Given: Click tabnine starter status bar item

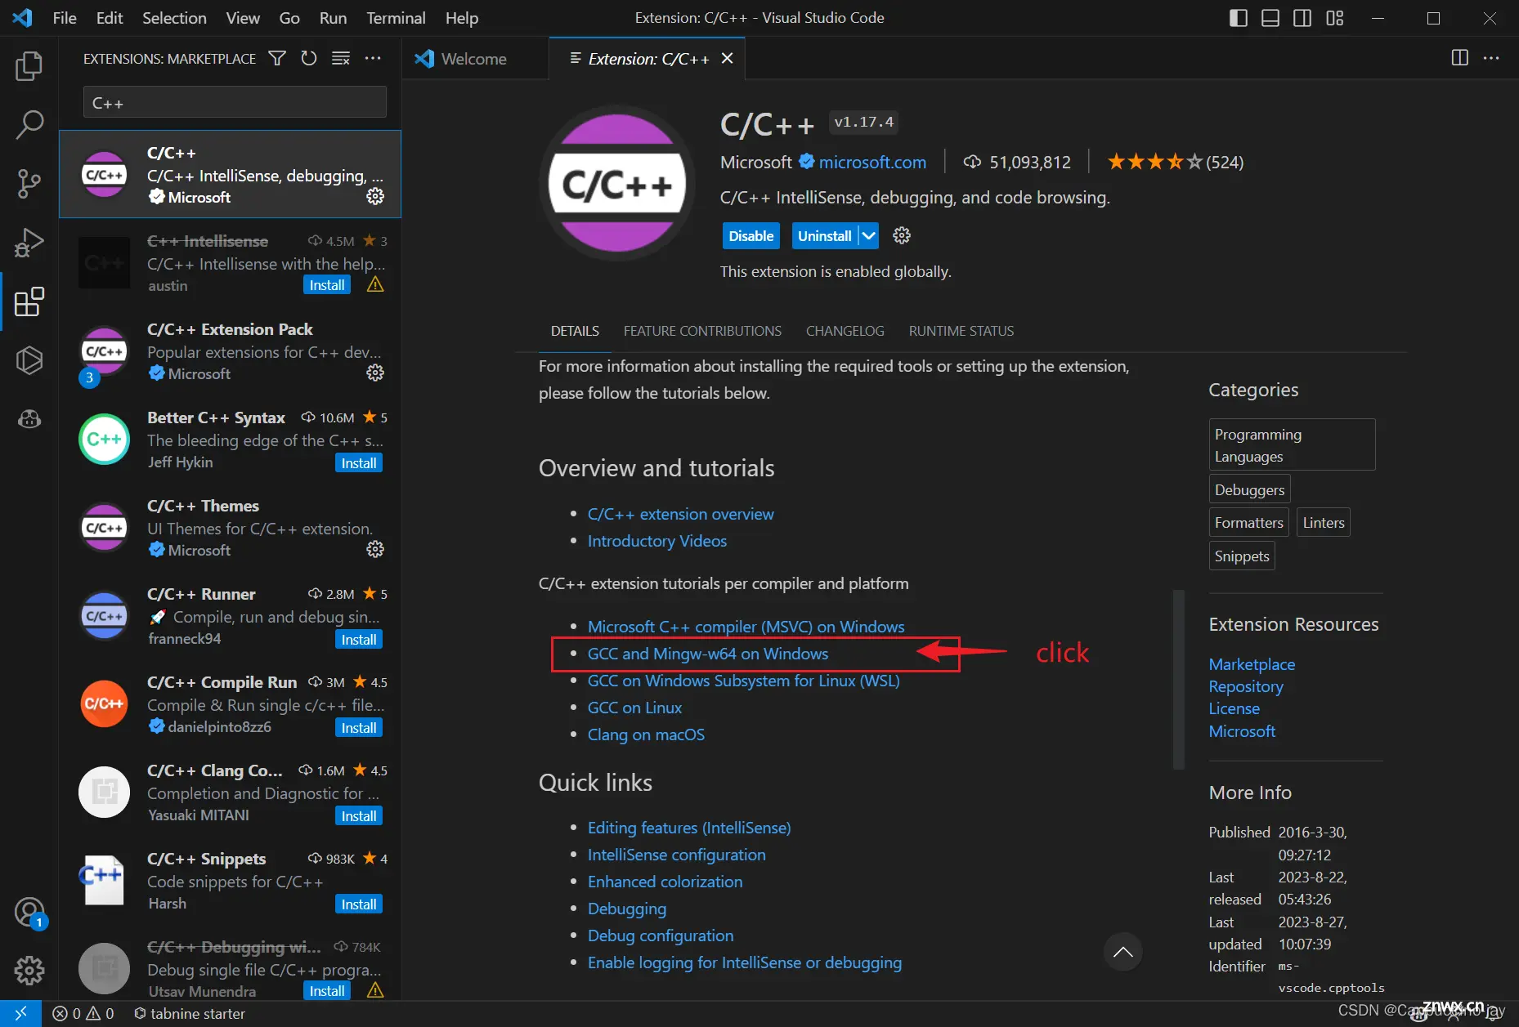Looking at the screenshot, I should [190, 1013].
